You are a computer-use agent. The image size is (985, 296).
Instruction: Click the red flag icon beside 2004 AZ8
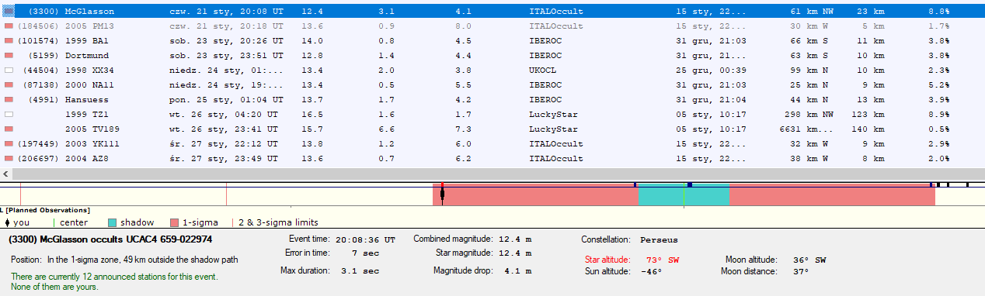coord(9,159)
